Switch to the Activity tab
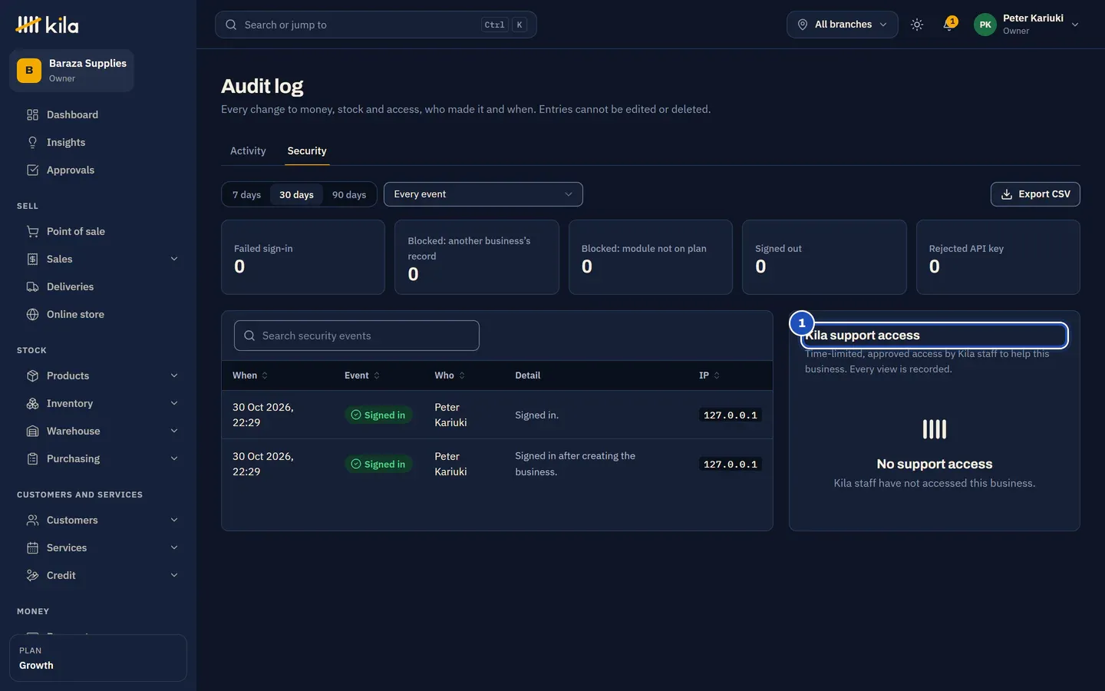The image size is (1105, 691). (x=248, y=151)
